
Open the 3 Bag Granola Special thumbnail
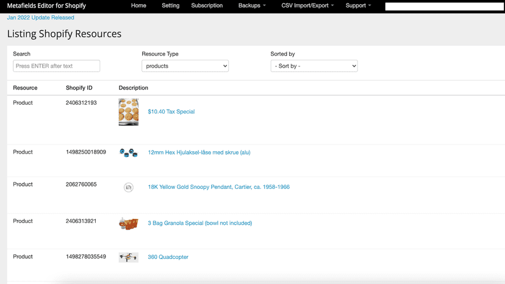[129, 224]
